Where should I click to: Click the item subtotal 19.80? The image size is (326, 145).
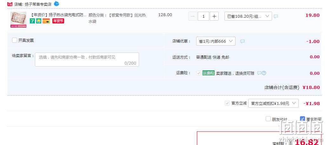312,15
